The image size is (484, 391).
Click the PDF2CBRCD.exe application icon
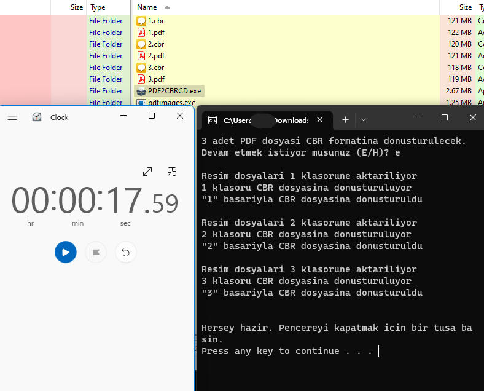(141, 91)
